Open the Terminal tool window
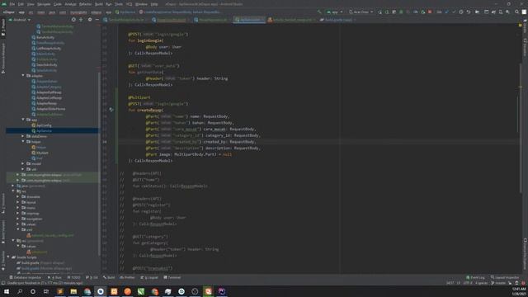528x297 pixels. [x=172, y=277]
